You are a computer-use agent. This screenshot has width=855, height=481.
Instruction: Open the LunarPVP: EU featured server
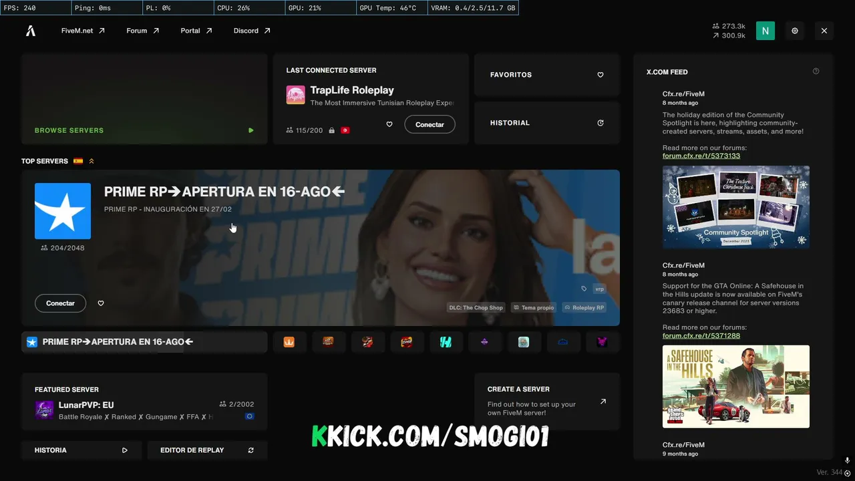pos(144,402)
